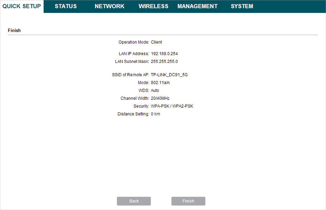Click the Security value WPA-PSK / WPA2-PSK
Viewport: 326px width, 210px height.
172,106
